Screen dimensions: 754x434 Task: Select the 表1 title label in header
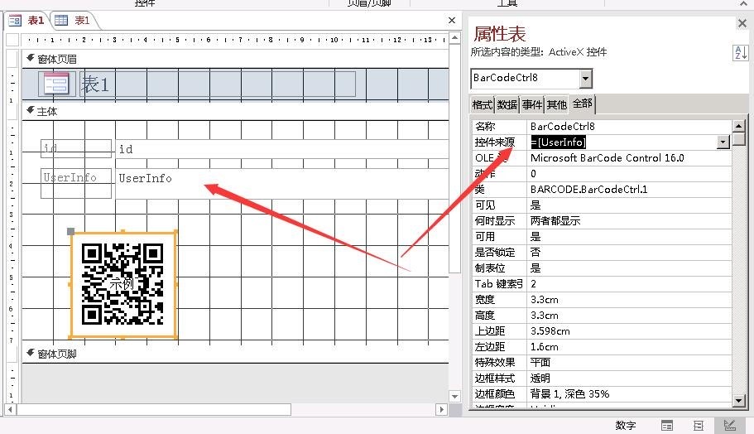point(218,84)
